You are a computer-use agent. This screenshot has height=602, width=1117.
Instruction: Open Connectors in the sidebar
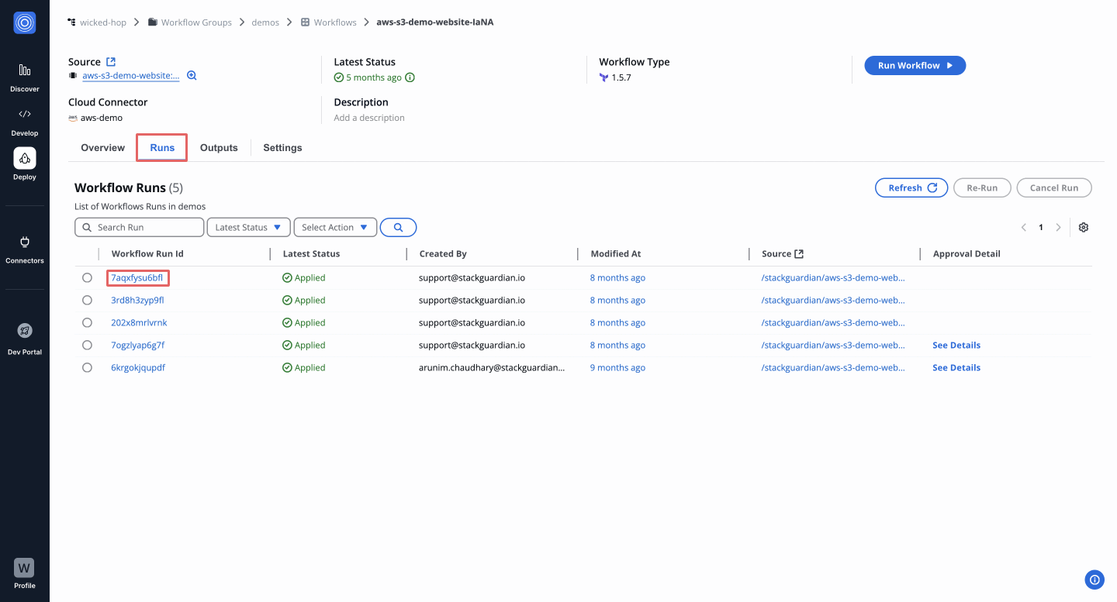coord(25,249)
